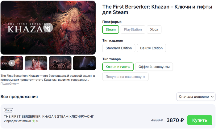Screen dimensions: 216x129
Task: Choose Покупка на ваш аккаунт option
Action: point(125,77)
